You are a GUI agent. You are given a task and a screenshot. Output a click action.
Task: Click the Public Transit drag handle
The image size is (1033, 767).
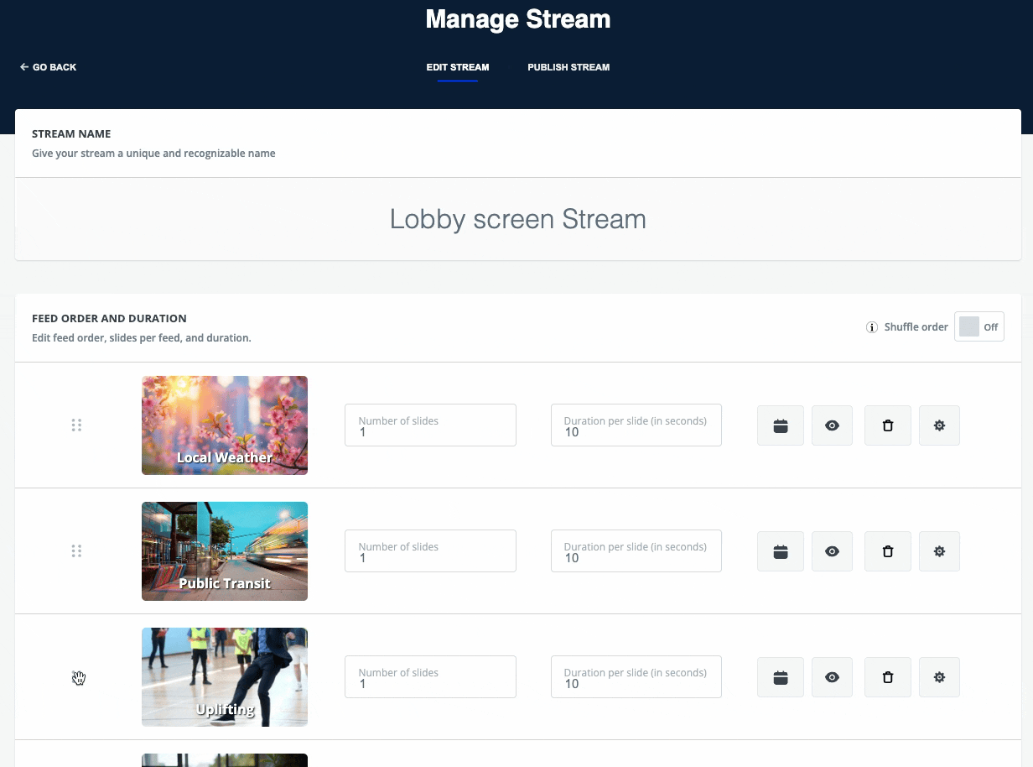point(76,551)
